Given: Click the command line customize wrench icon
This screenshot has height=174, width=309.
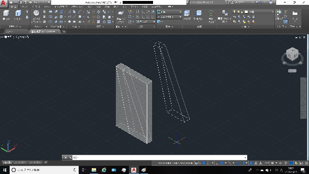Looking at the screenshot, I should point(70,158).
